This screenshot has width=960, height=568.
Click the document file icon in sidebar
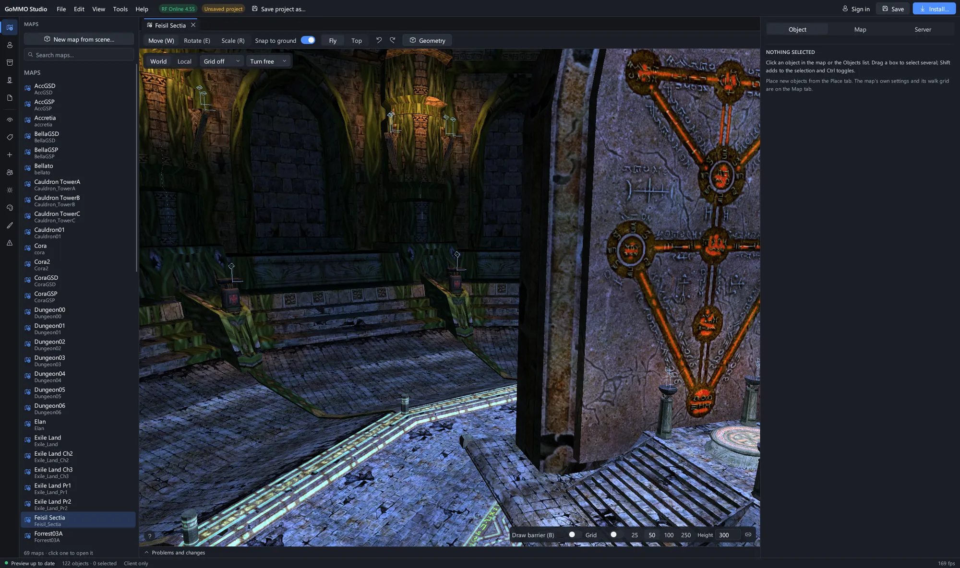tap(10, 98)
